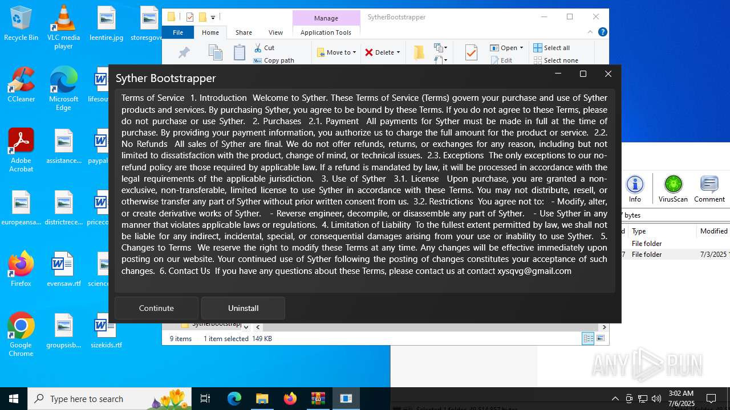
Task: Open the File tab in Explorer
Action: pos(178,32)
